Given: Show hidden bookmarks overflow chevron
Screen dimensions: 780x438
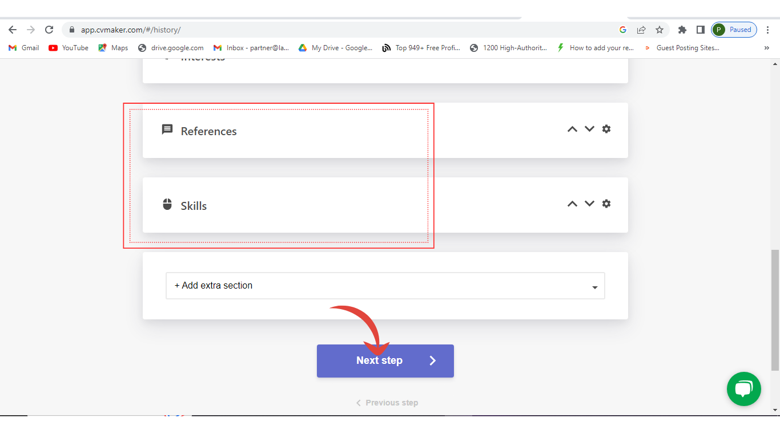Looking at the screenshot, I should pyautogui.click(x=766, y=48).
